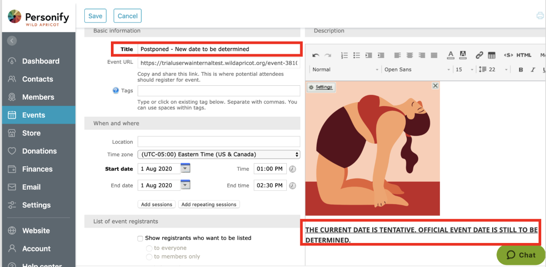
Task: Open the line height 22 dropdown
Action: pyautogui.click(x=493, y=70)
